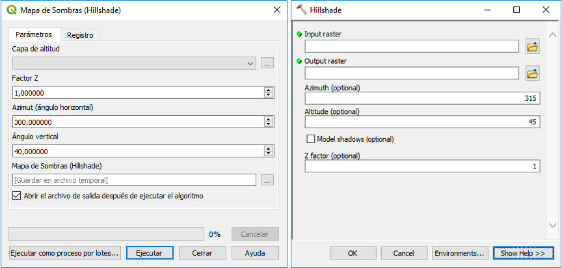562x268 pixels.
Task: Open ellipsis browse button for Capa de altitud
Action: pyautogui.click(x=267, y=63)
